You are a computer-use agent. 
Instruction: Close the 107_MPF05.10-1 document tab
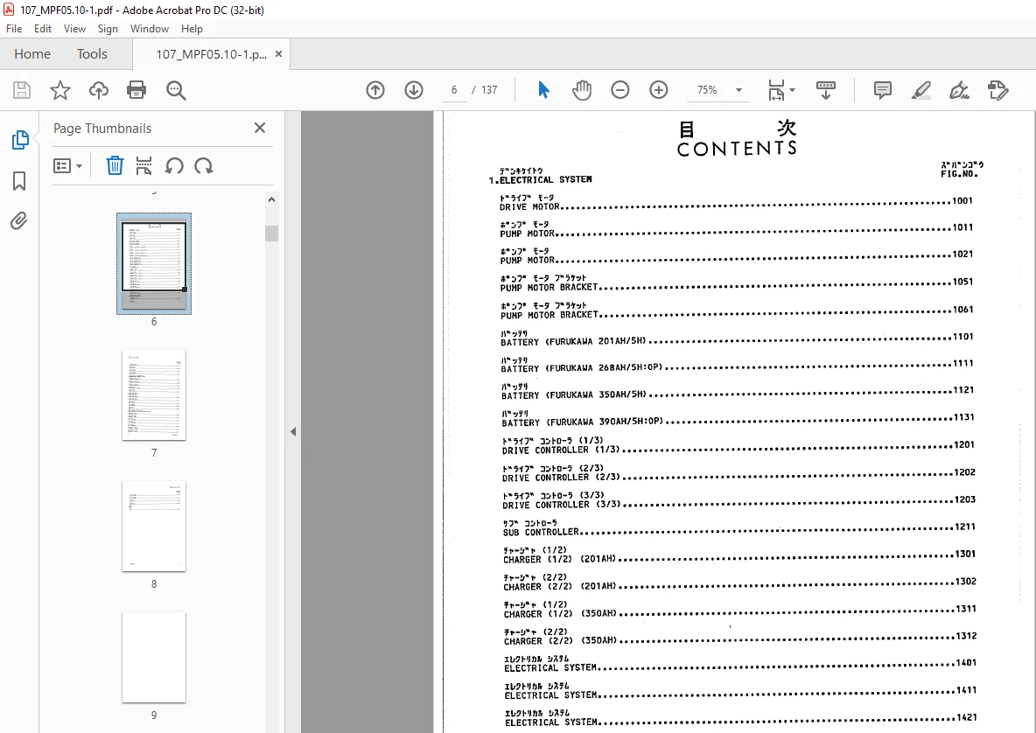[x=279, y=54]
